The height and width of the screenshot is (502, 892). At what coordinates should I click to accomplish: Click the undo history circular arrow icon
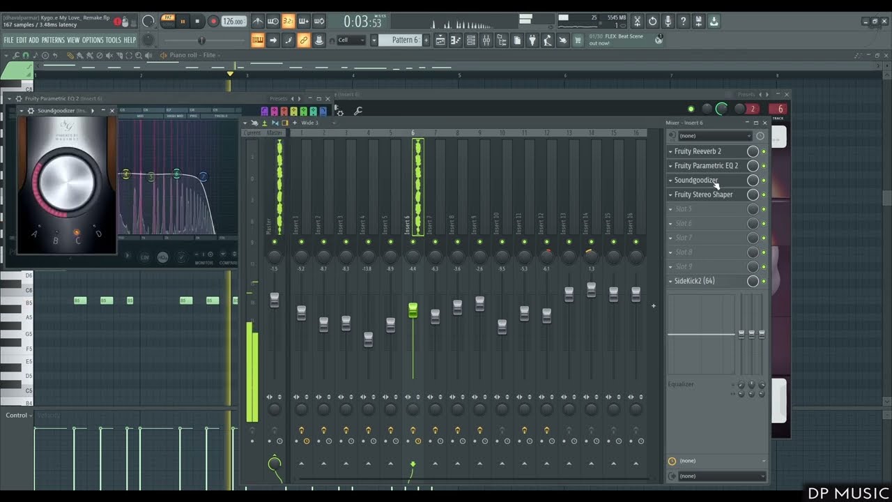653,22
